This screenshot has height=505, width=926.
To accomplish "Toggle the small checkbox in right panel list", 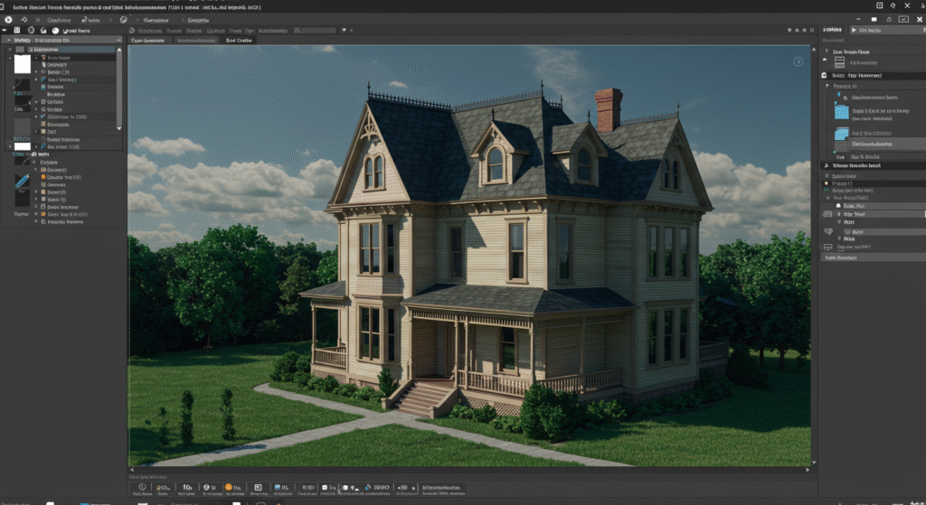I will (826, 183).
